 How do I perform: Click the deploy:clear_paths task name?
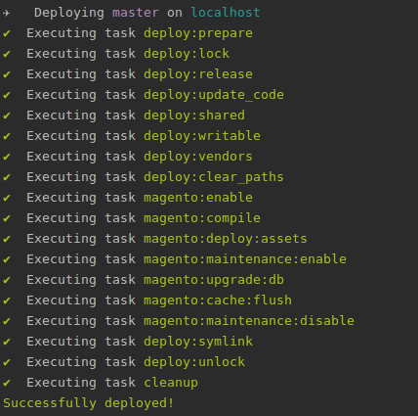tap(214, 177)
